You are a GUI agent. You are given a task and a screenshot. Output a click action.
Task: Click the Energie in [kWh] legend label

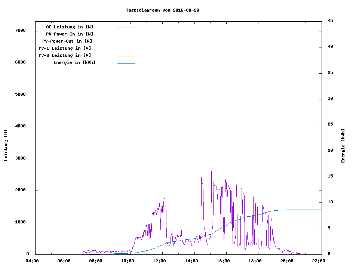pos(74,62)
